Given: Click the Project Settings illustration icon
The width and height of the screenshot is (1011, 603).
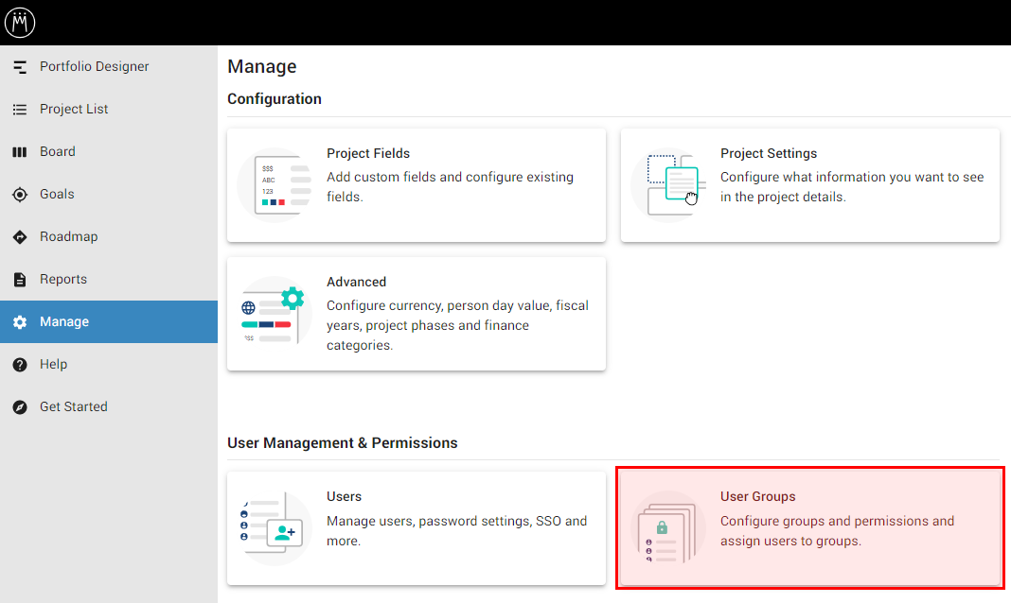Looking at the screenshot, I should pyautogui.click(x=668, y=185).
